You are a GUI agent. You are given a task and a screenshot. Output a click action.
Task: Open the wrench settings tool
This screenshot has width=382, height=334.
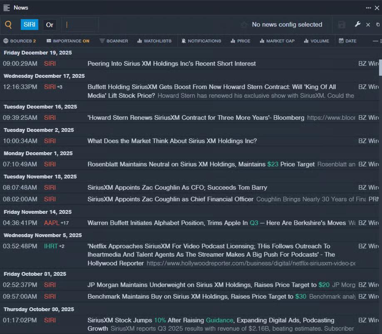tap(357, 25)
